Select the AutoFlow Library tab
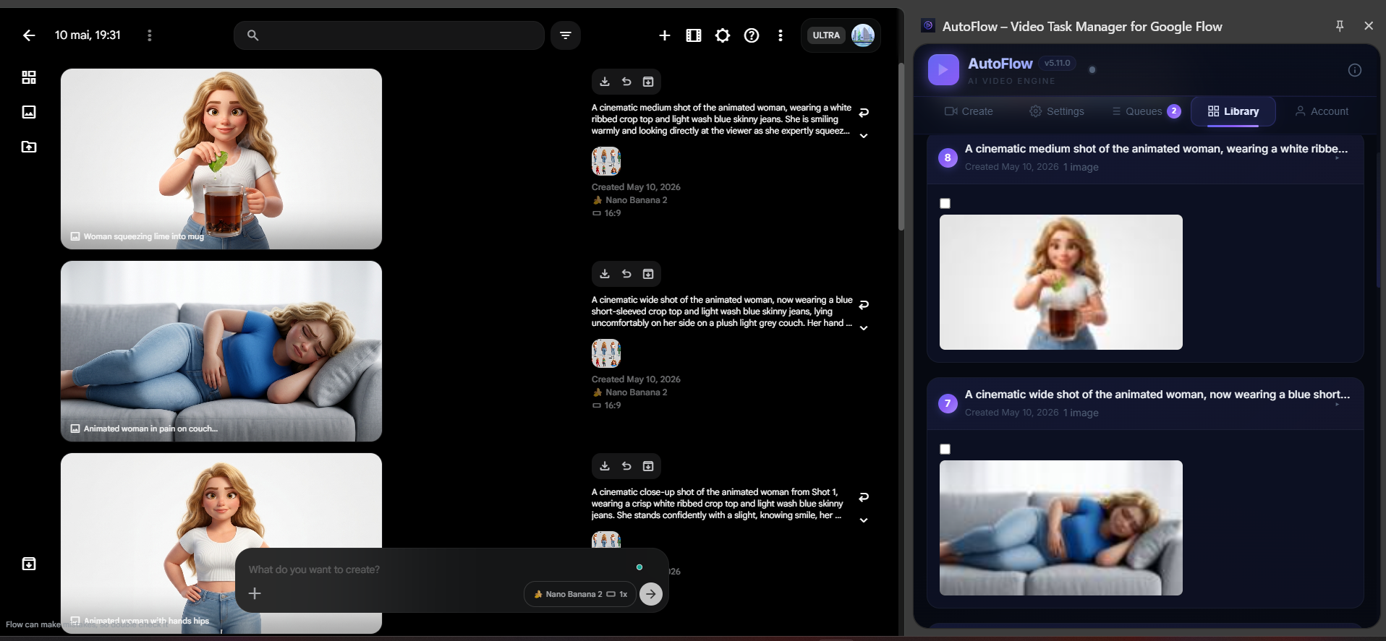1386x641 pixels. click(1233, 111)
